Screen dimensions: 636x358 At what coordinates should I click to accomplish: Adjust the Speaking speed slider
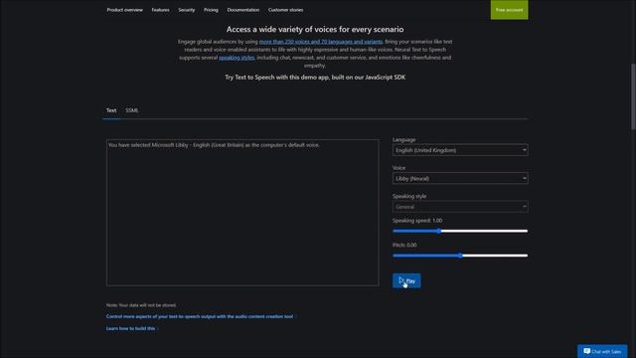click(460, 231)
